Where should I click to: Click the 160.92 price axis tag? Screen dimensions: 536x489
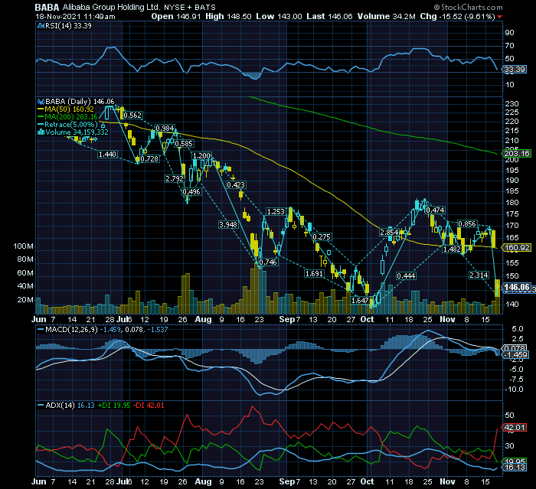(x=517, y=248)
